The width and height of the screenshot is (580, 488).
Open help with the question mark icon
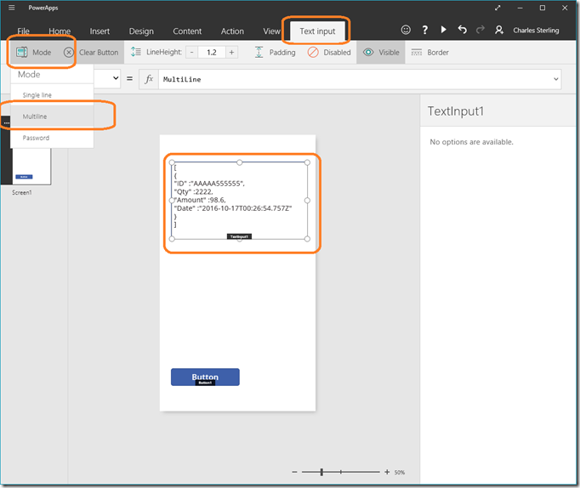(x=424, y=30)
